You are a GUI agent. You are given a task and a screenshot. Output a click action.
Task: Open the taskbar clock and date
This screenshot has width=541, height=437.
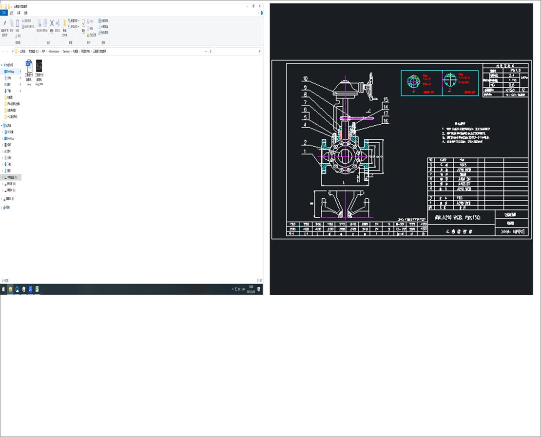pos(251,289)
